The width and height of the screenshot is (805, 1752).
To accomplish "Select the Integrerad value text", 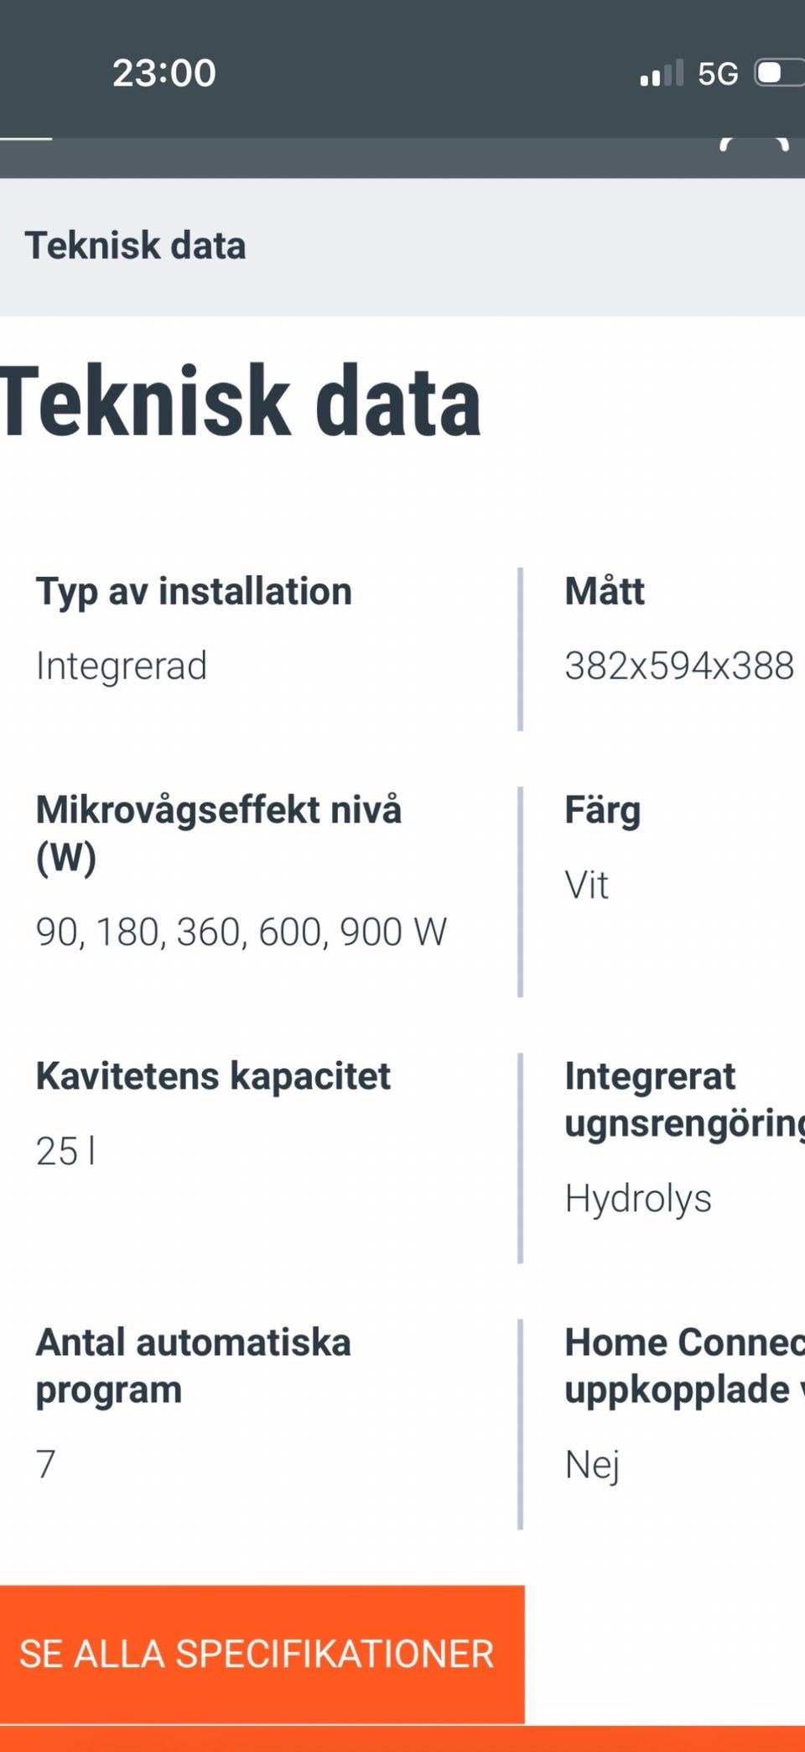I will (x=122, y=667).
